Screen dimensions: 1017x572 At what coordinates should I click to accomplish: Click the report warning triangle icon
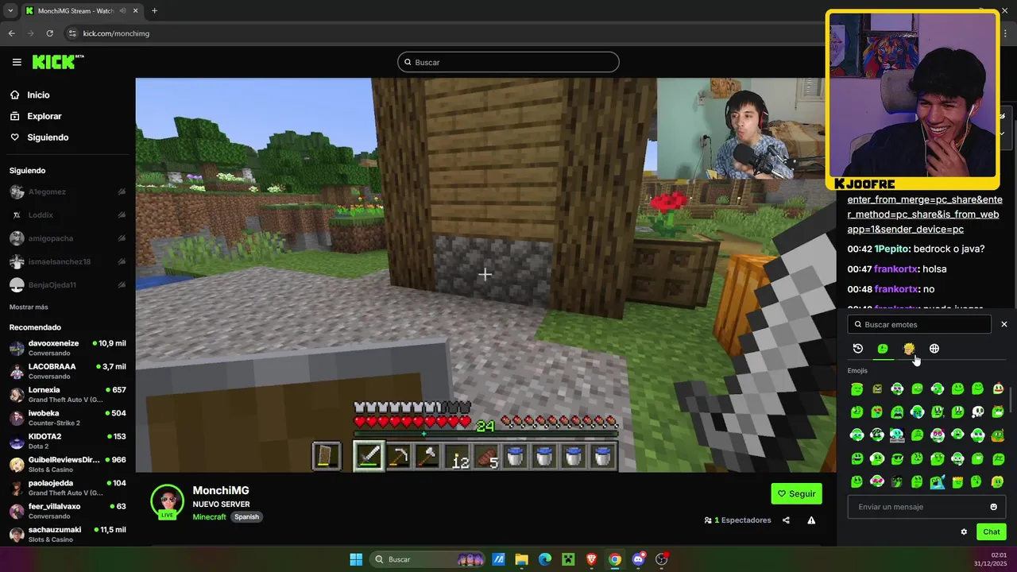[x=811, y=520]
